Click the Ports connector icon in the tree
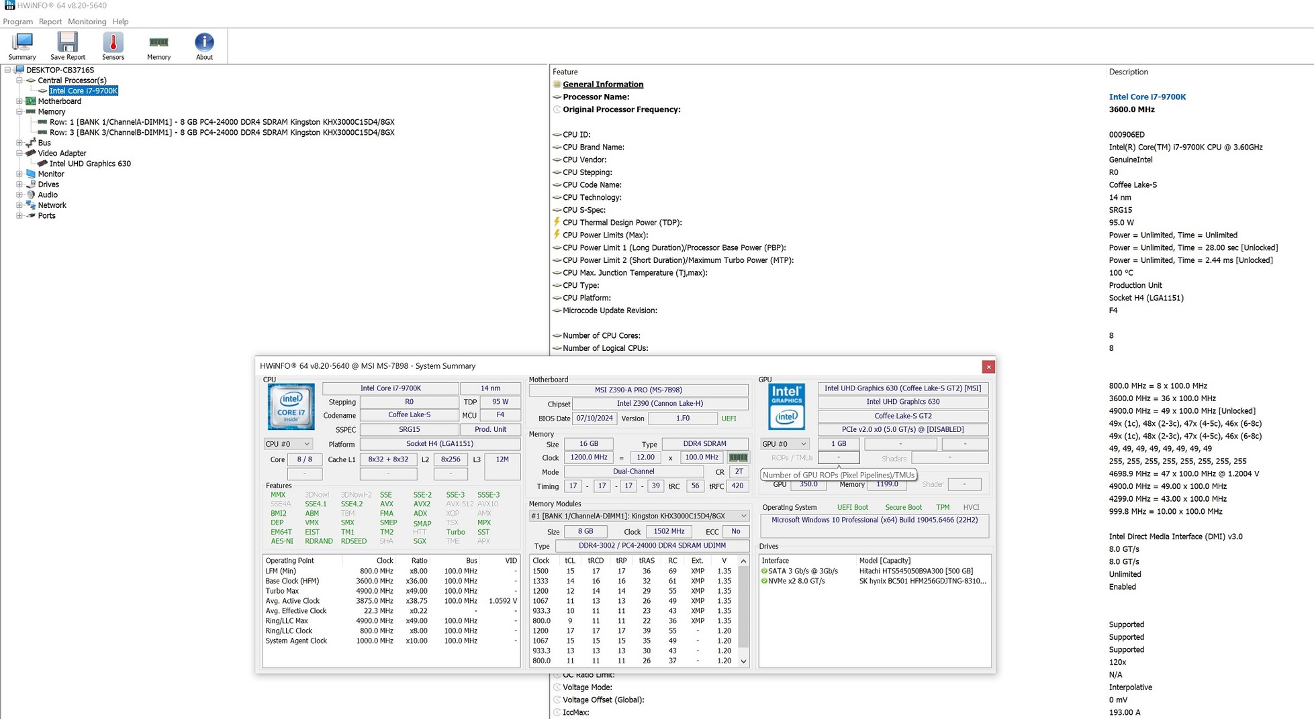 click(31, 216)
